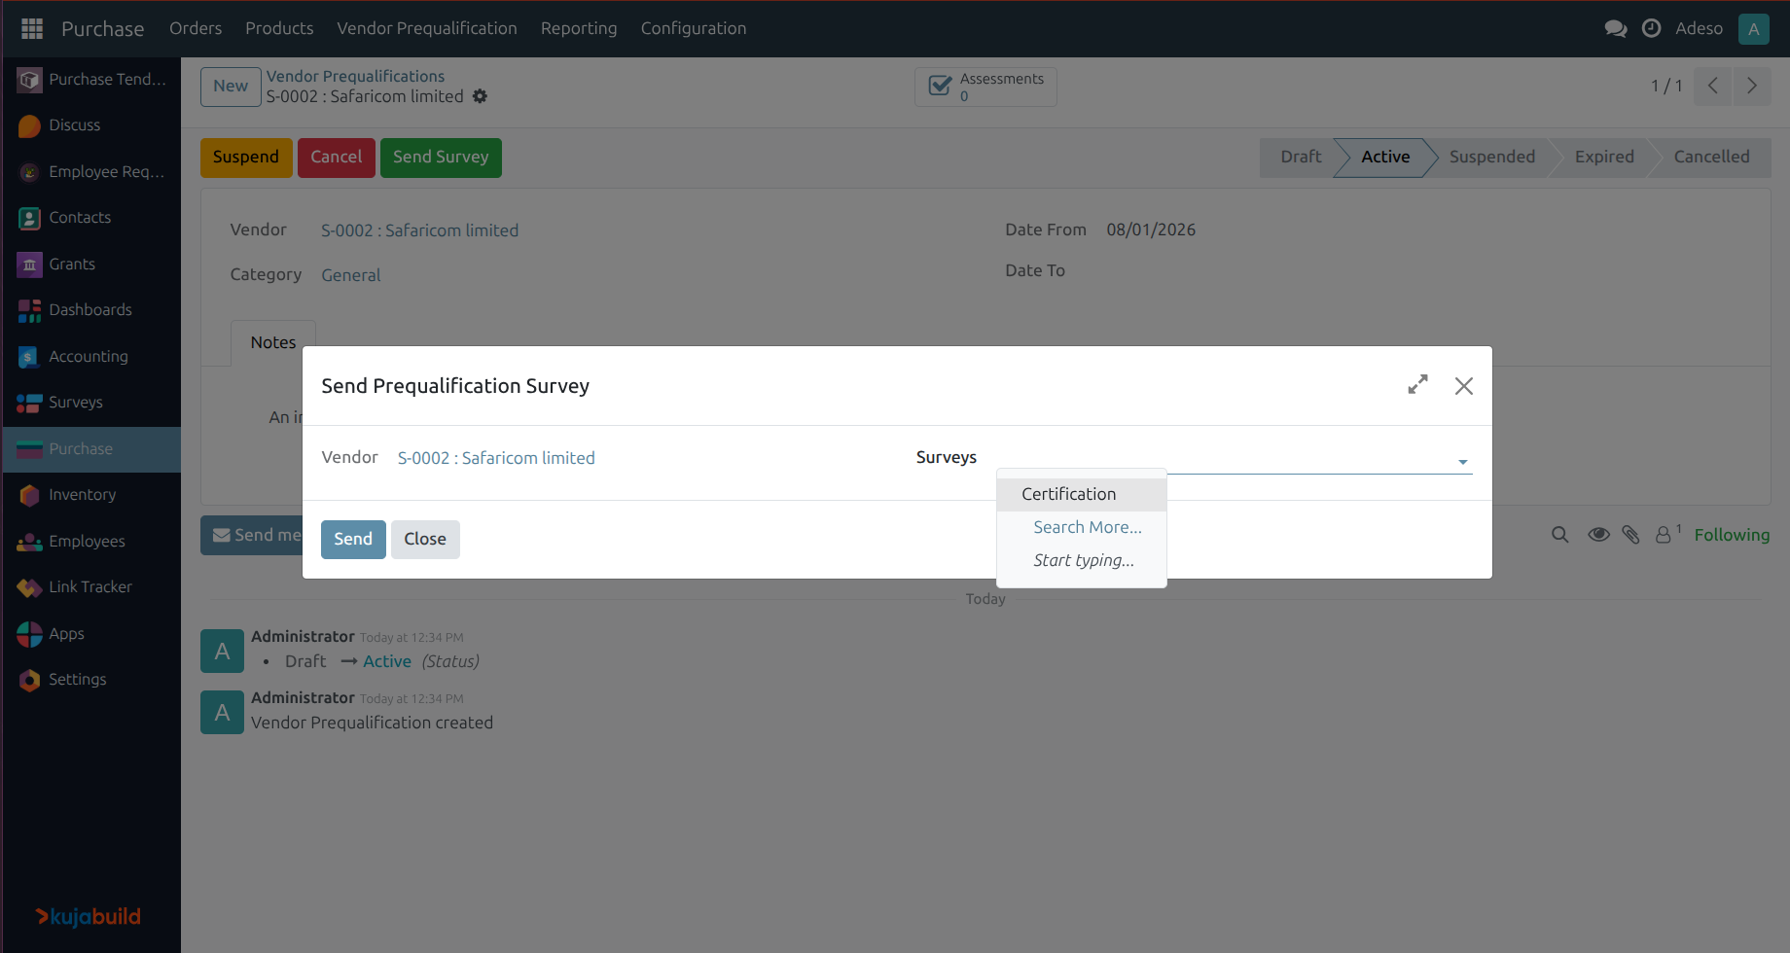Viewport: 1790px width, 953px height.
Task: Open General category link
Action: (x=351, y=275)
